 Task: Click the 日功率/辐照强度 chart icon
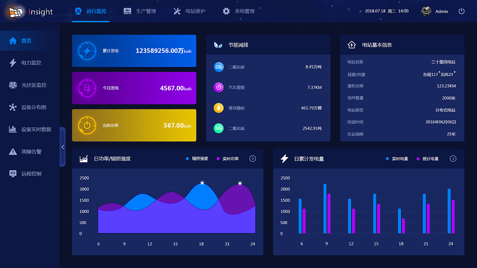point(84,159)
